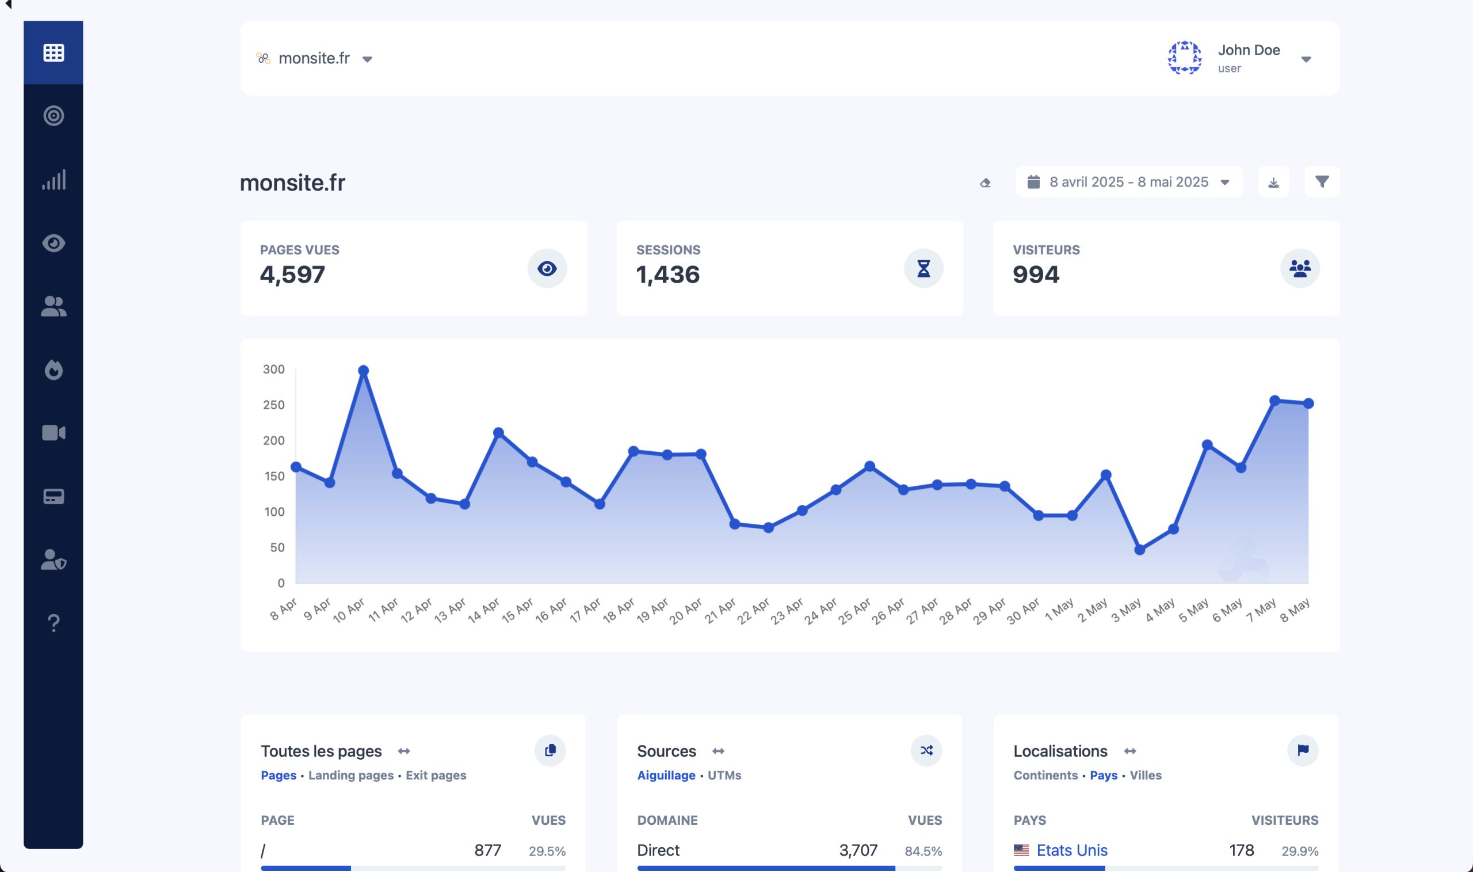Viewport: 1473px width, 872px height.
Task: Click the Etats Unis country link
Action: (x=1072, y=850)
